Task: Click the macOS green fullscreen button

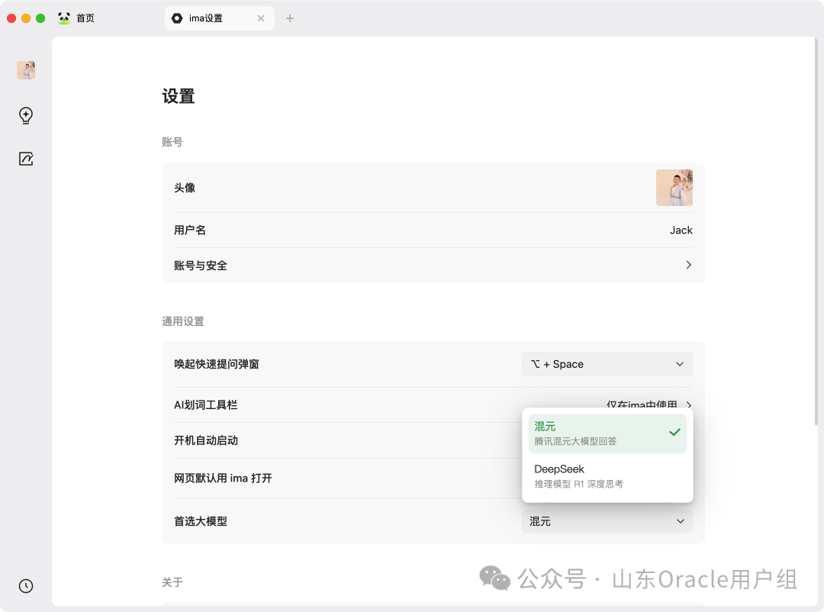Action: 40,18
